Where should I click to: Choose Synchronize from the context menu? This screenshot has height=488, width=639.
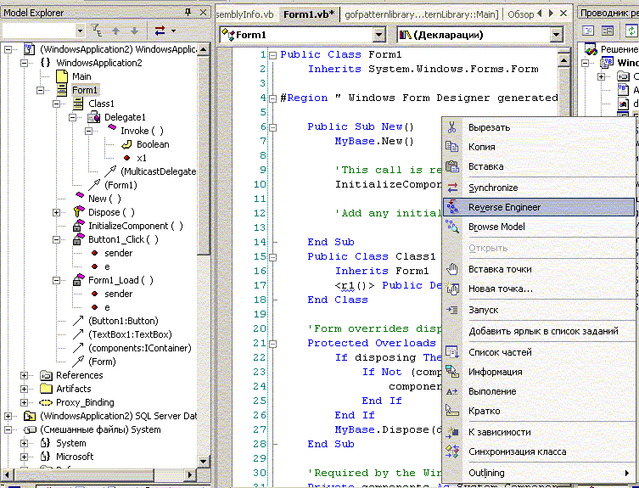click(538, 188)
